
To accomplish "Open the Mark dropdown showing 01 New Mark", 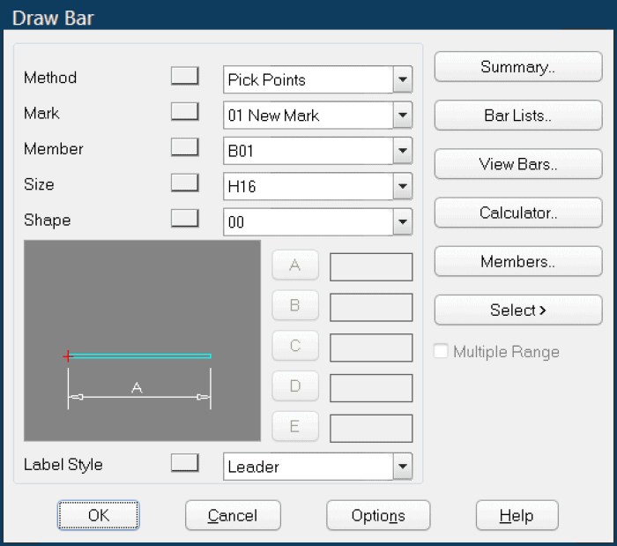I will pyautogui.click(x=403, y=115).
